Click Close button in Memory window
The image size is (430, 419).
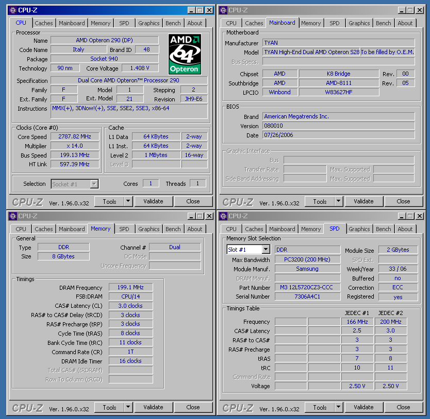pyautogui.click(x=193, y=407)
